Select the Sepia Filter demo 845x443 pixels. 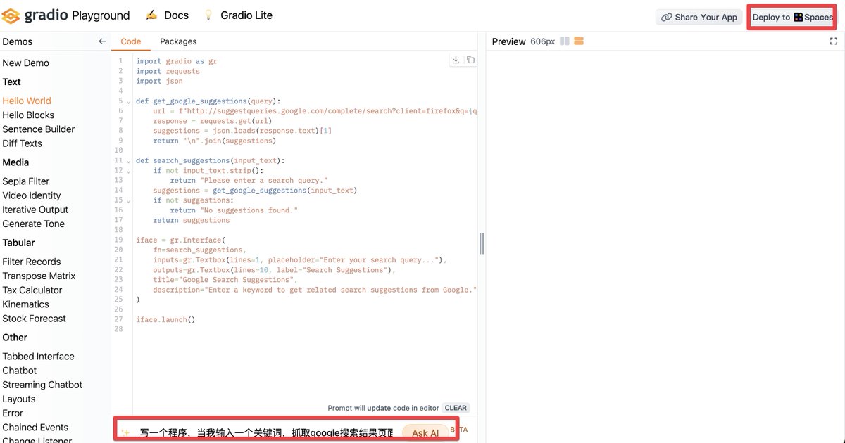click(x=25, y=181)
